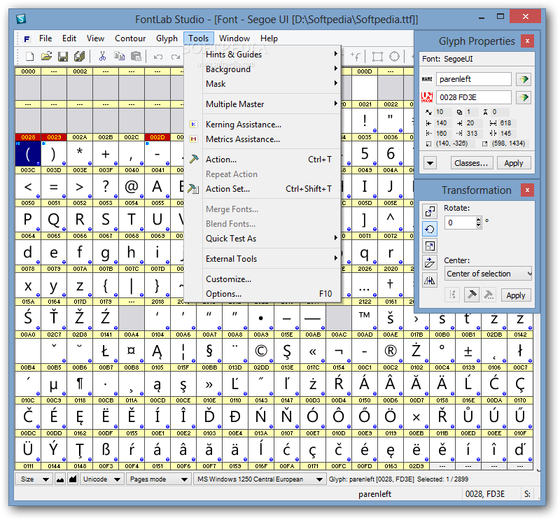Select the Rotate transformation icon
The height and width of the screenshot is (520, 560).
(x=430, y=229)
